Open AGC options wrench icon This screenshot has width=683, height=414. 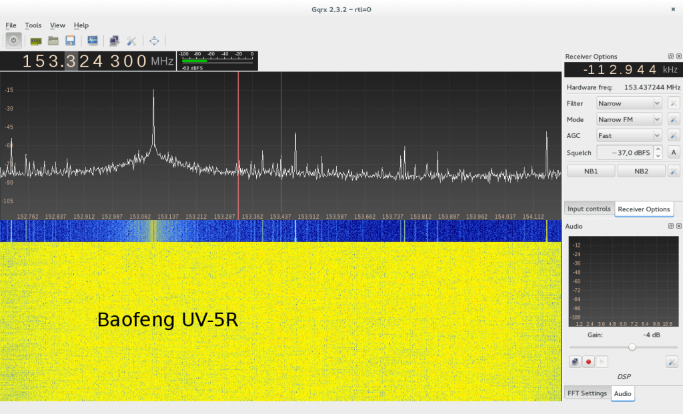(x=674, y=135)
